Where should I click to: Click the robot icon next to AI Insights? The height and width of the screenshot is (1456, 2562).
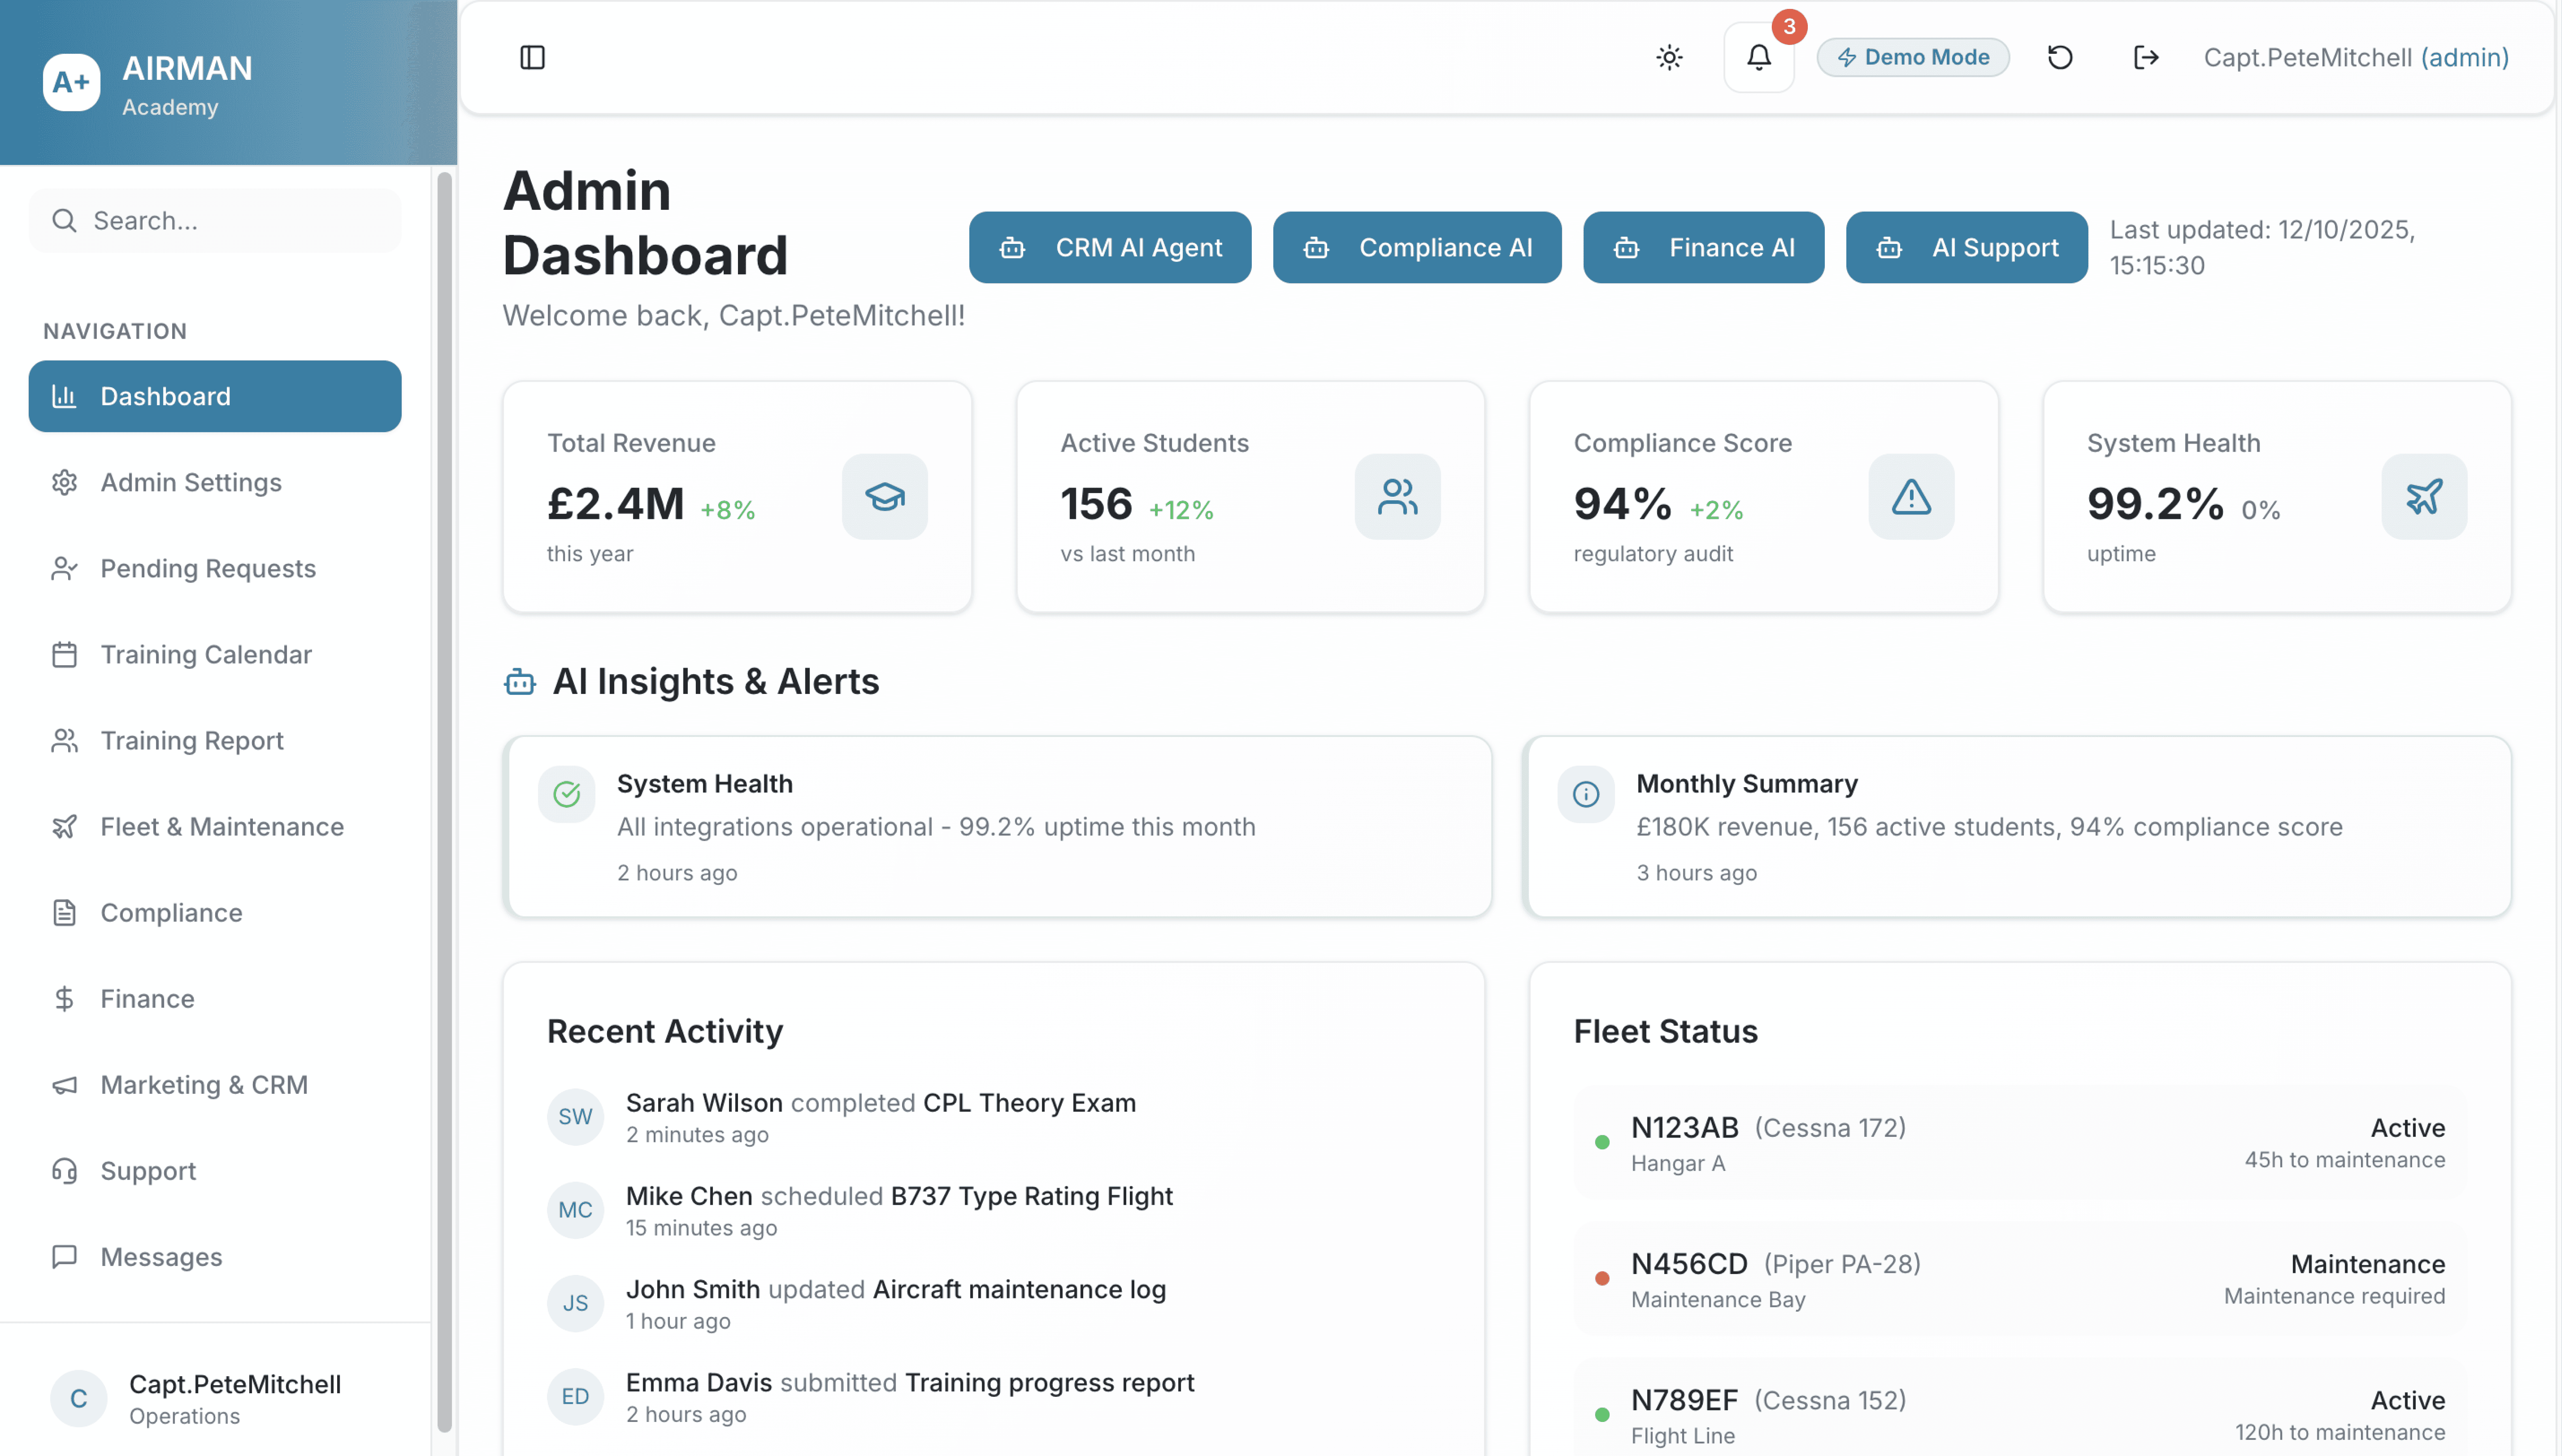coord(519,681)
